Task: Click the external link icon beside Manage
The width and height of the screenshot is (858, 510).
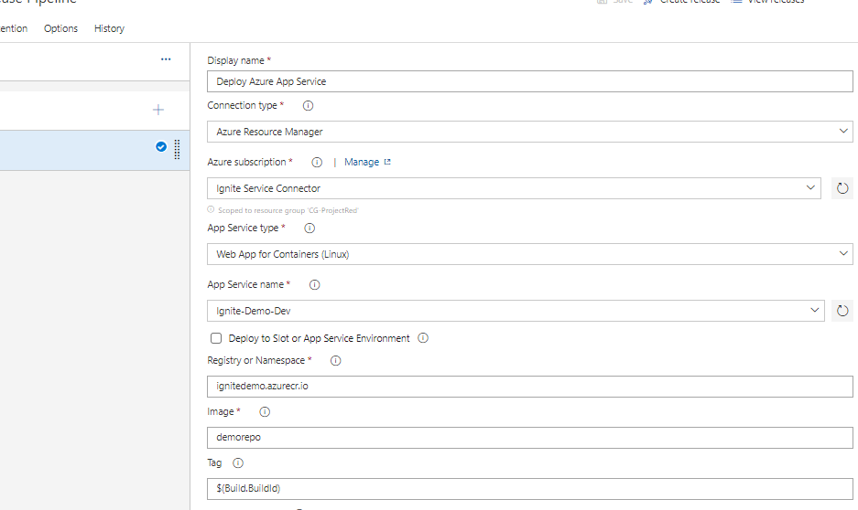Action: pos(387,162)
